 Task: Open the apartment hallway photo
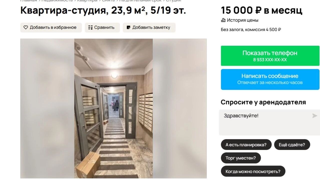point(113,108)
